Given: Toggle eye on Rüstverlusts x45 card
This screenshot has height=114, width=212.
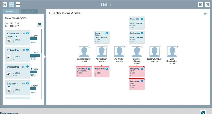Looking at the screenshot, I should click(x=9, y=41).
